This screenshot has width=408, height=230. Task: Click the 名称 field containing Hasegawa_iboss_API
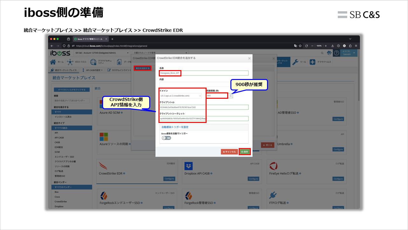(170, 73)
